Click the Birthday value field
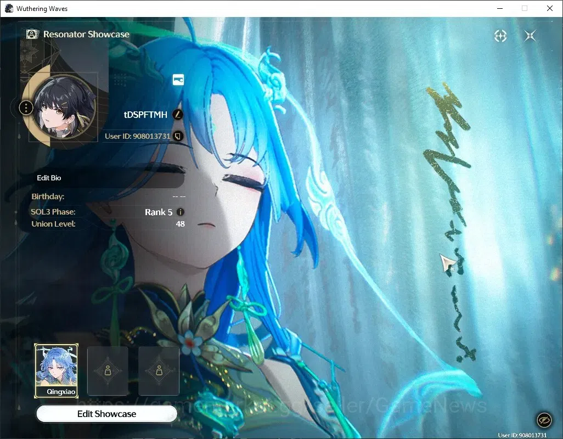563x439 pixels. click(x=179, y=196)
